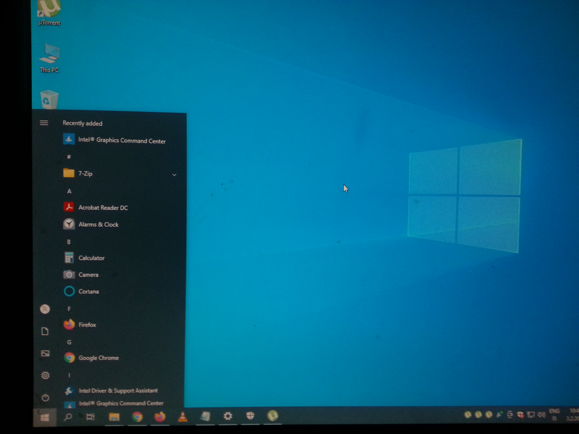Launch Acrobat Reader DC from Start menu
The height and width of the screenshot is (434, 579).
pos(103,208)
